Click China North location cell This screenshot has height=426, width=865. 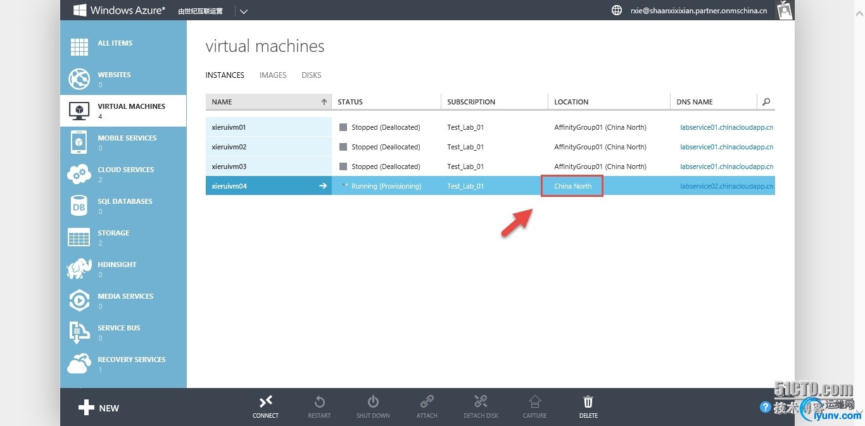[x=573, y=186]
